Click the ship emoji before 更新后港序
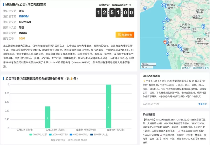Viewport: 210px width, 145px height. click(161, 135)
